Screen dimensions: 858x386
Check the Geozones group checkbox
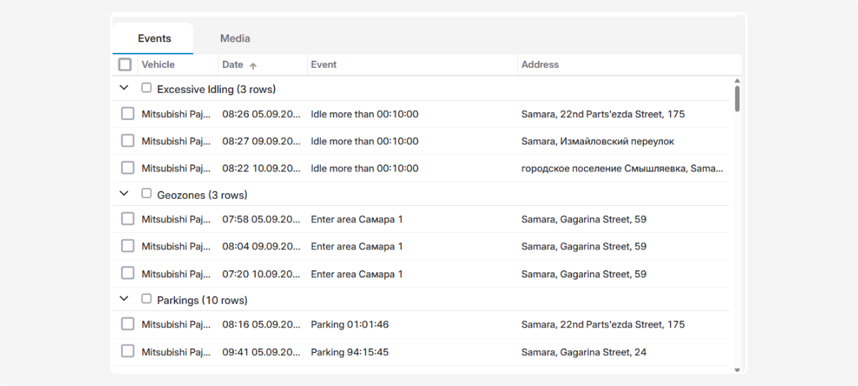[x=147, y=194]
